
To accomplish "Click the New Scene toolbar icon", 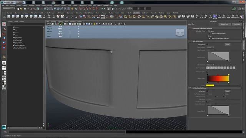I will [18, 9].
